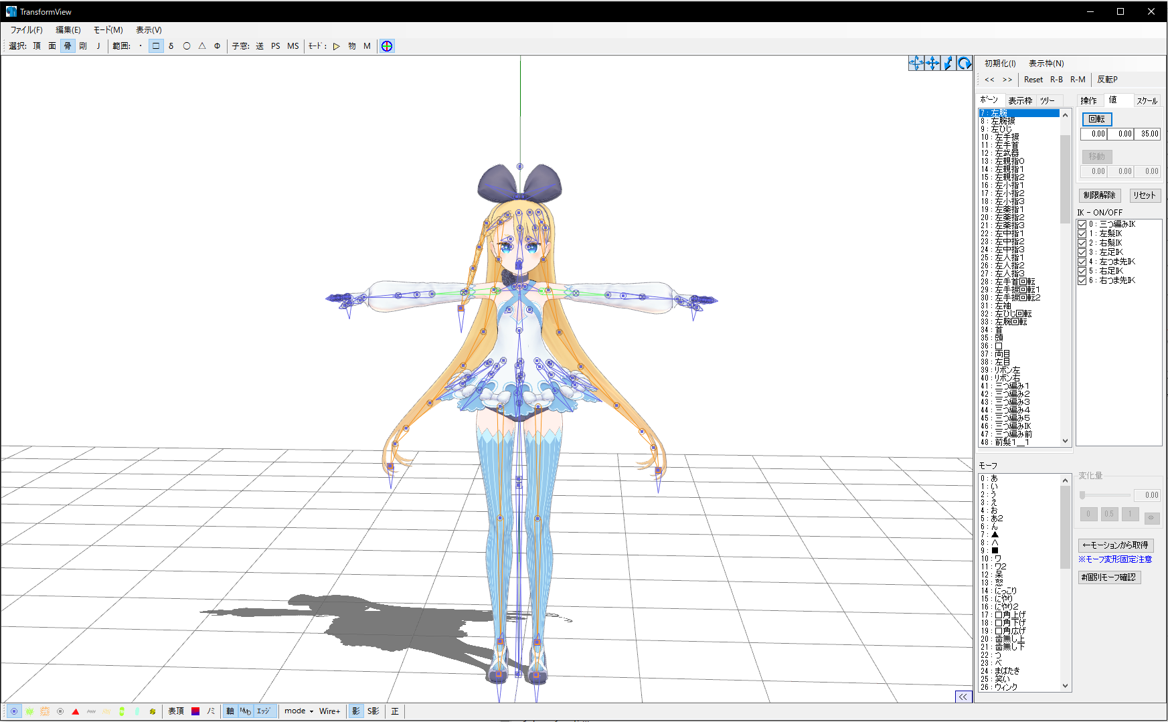Select bone 9 : 左ひじ in list
Image resolution: width=1168 pixels, height=722 pixels.
point(1019,129)
